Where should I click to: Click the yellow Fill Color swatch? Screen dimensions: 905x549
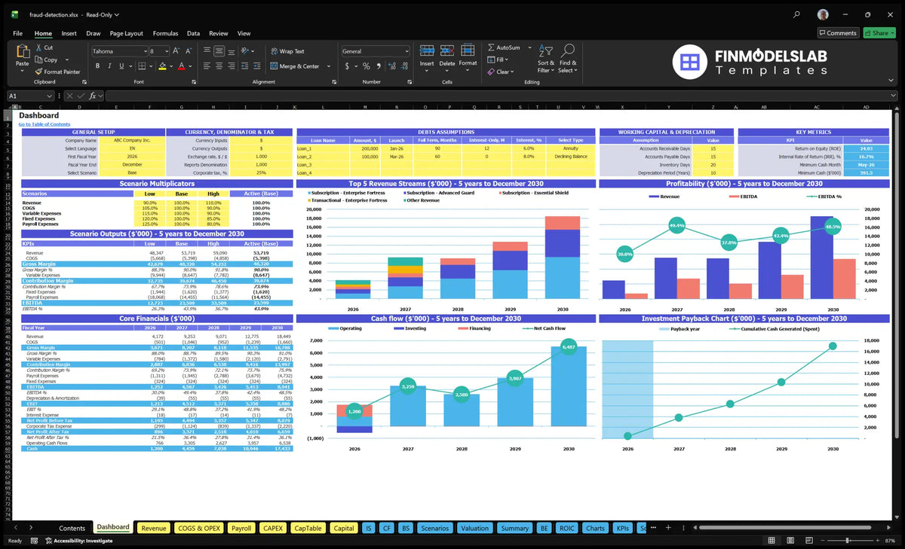[x=162, y=66]
